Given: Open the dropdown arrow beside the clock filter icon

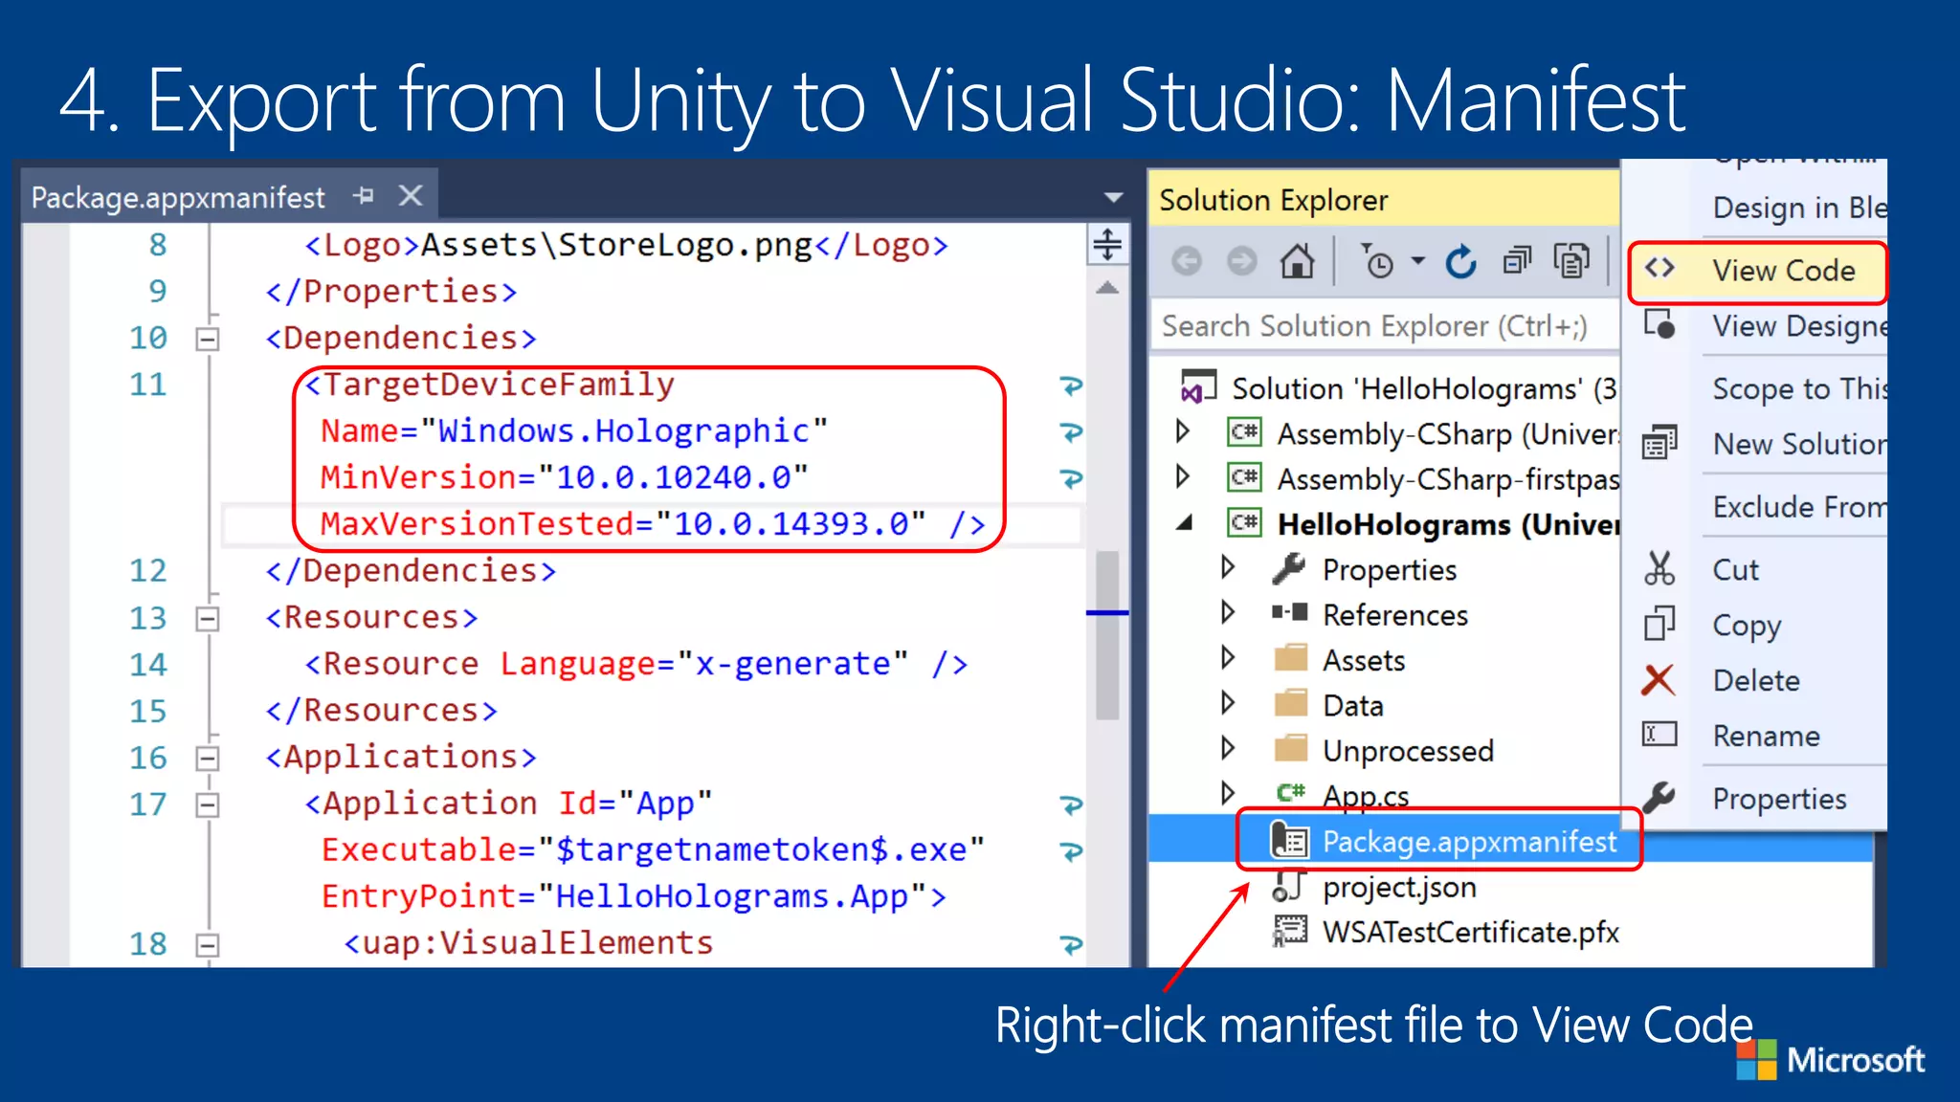Looking at the screenshot, I should pyautogui.click(x=1418, y=260).
